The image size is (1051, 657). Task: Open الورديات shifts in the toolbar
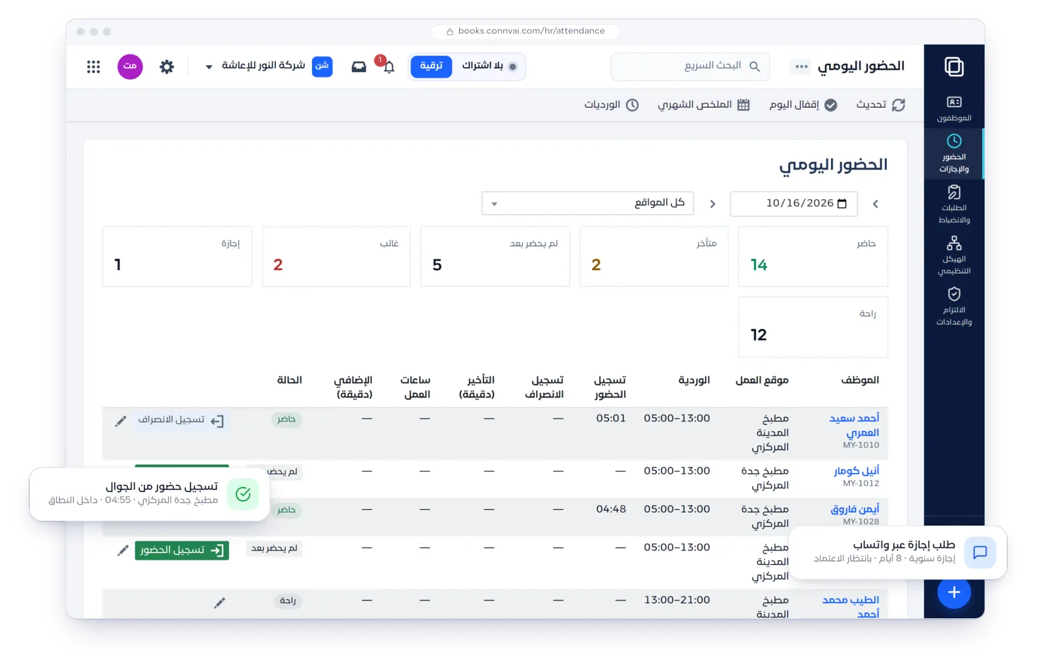coord(612,105)
